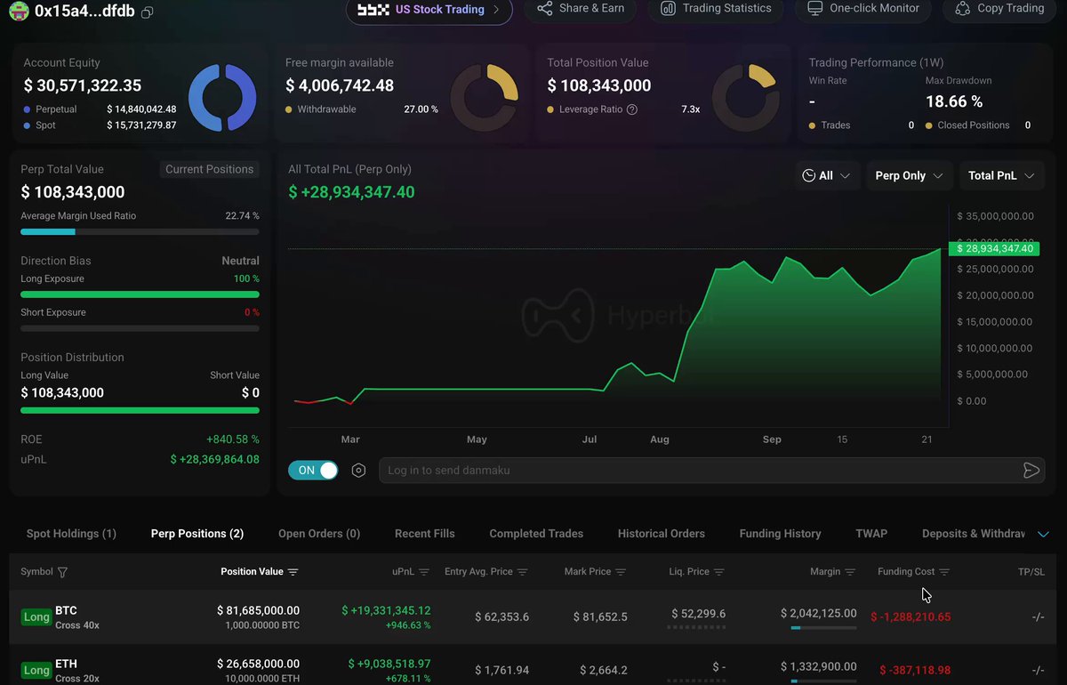The image size is (1067, 685).
Task: Open the Total PnL dropdown
Action: pyautogui.click(x=1001, y=176)
